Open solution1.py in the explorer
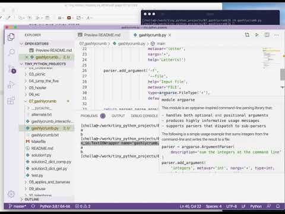 pyautogui.click(x=41, y=155)
